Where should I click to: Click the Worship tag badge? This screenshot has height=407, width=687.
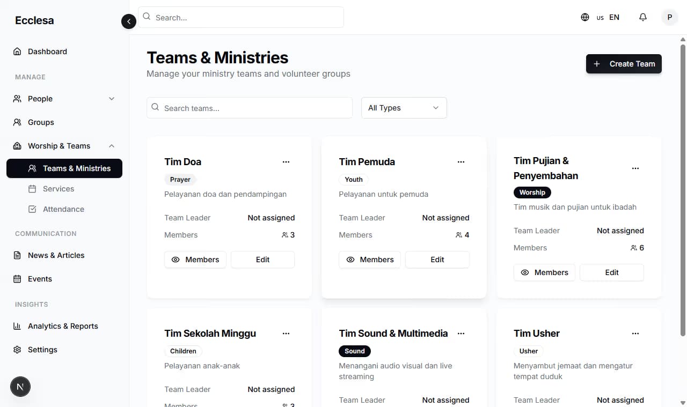point(532,193)
